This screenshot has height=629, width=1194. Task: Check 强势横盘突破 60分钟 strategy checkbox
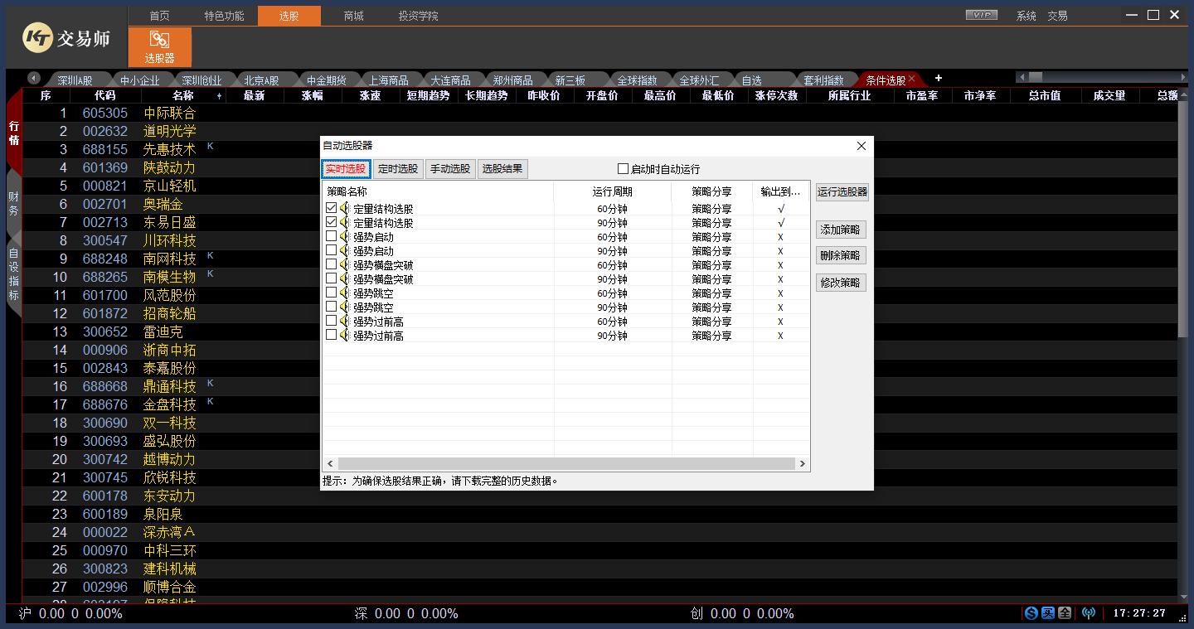(x=332, y=265)
